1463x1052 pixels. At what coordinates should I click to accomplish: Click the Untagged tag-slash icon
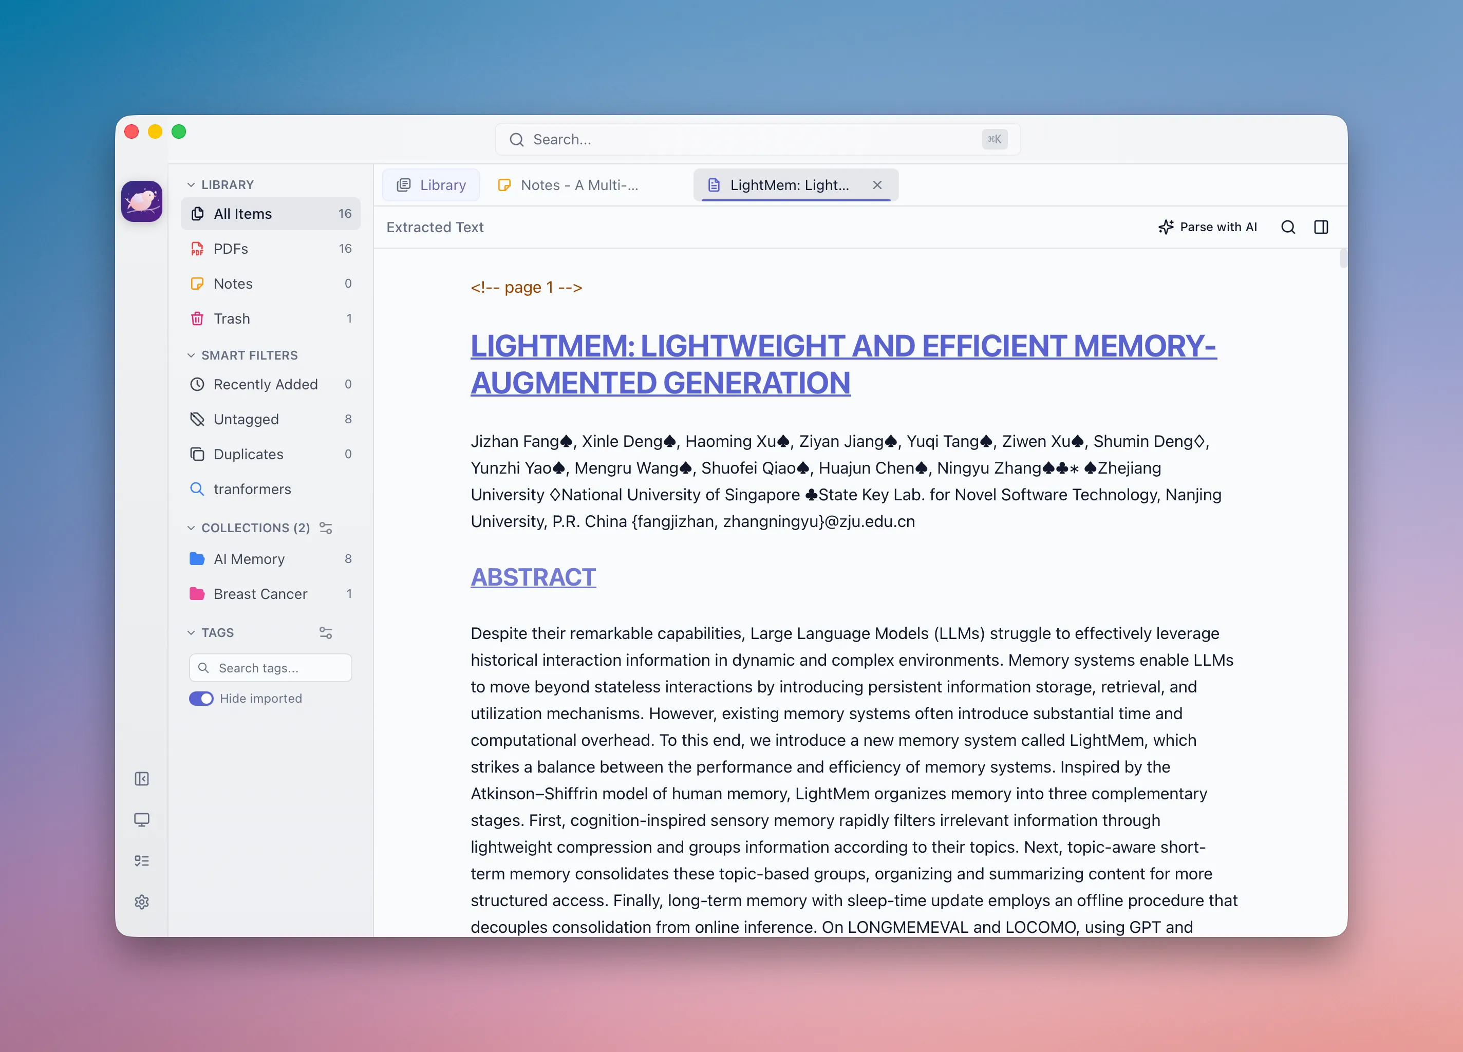click(x=197, y=419)
